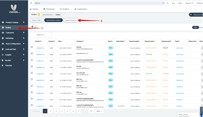Click the Marketing icon in sidebar
This screenshot has width=203, height=117.
click(3, 38)
